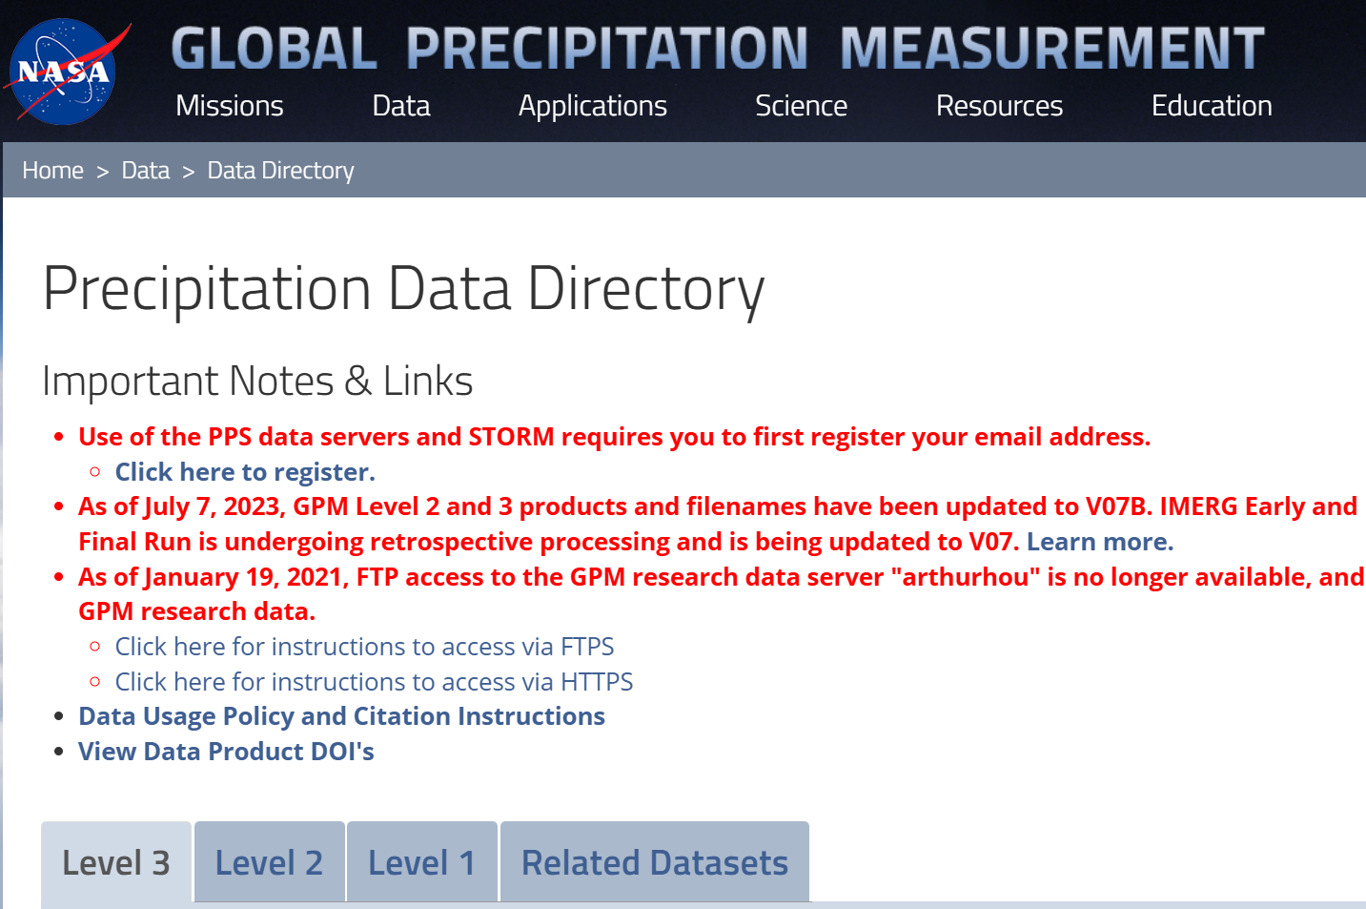
Task: Click the NASA logo
Action: [65, 72]
